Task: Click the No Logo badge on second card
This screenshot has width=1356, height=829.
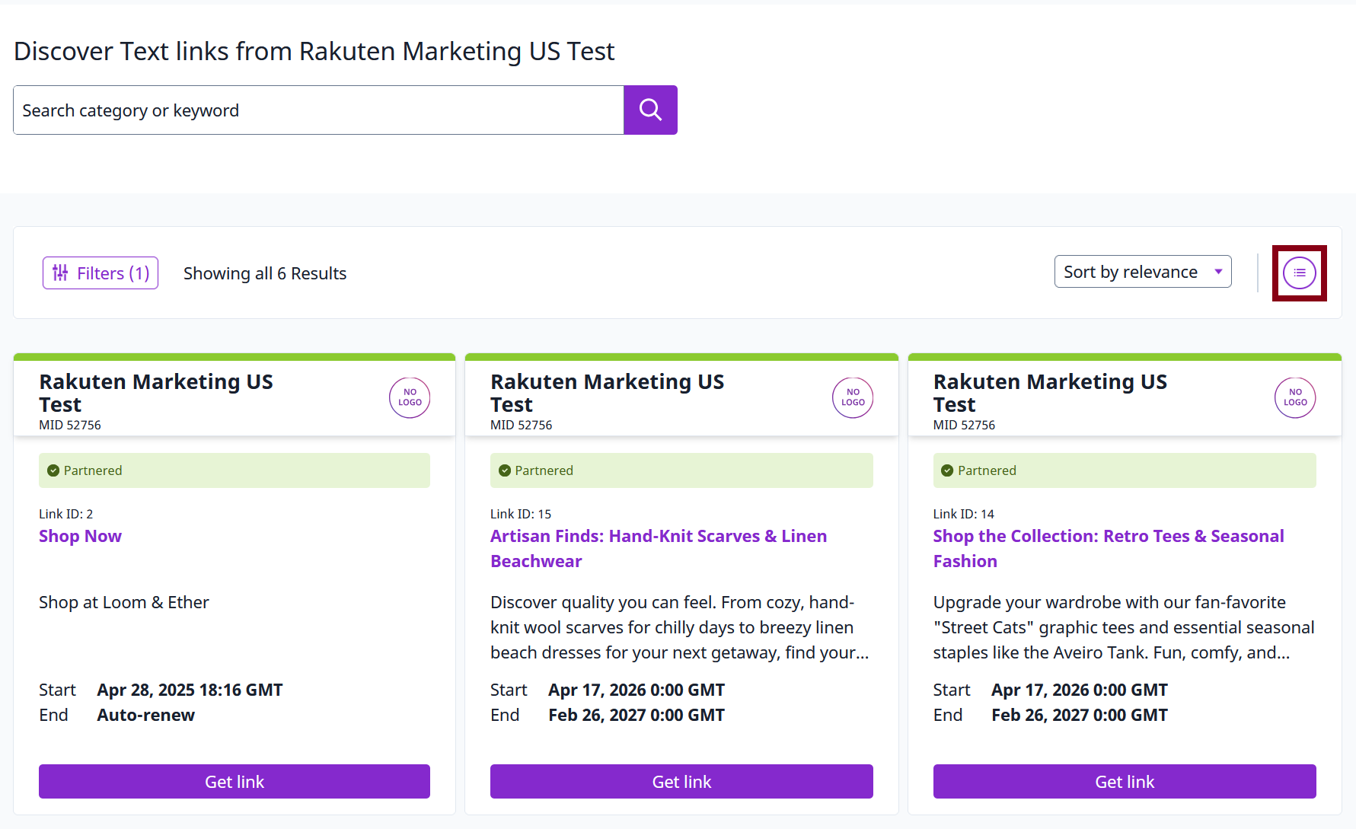Action: pyautogui.click(x=853, y=397)
